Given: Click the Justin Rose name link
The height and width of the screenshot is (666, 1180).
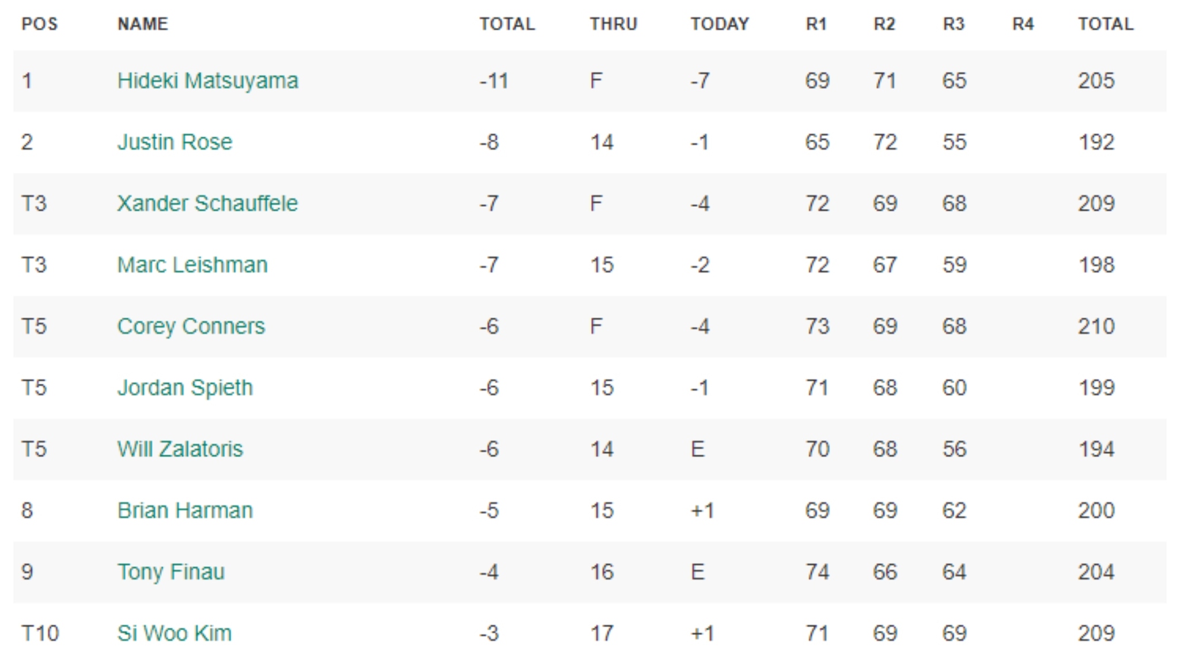Looking at the screenshot, I should tap(175, 142).
